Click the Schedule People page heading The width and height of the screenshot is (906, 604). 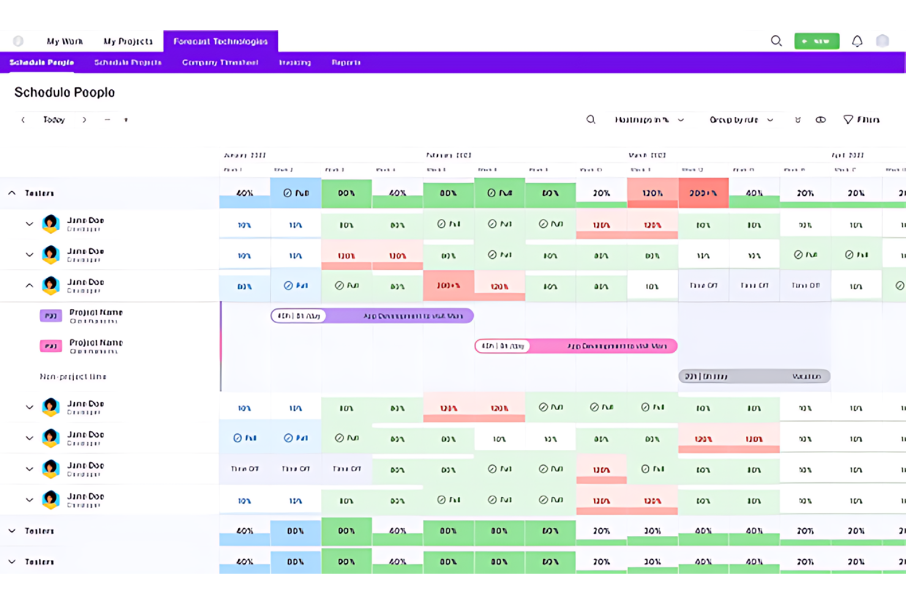[x=64, y=92]
